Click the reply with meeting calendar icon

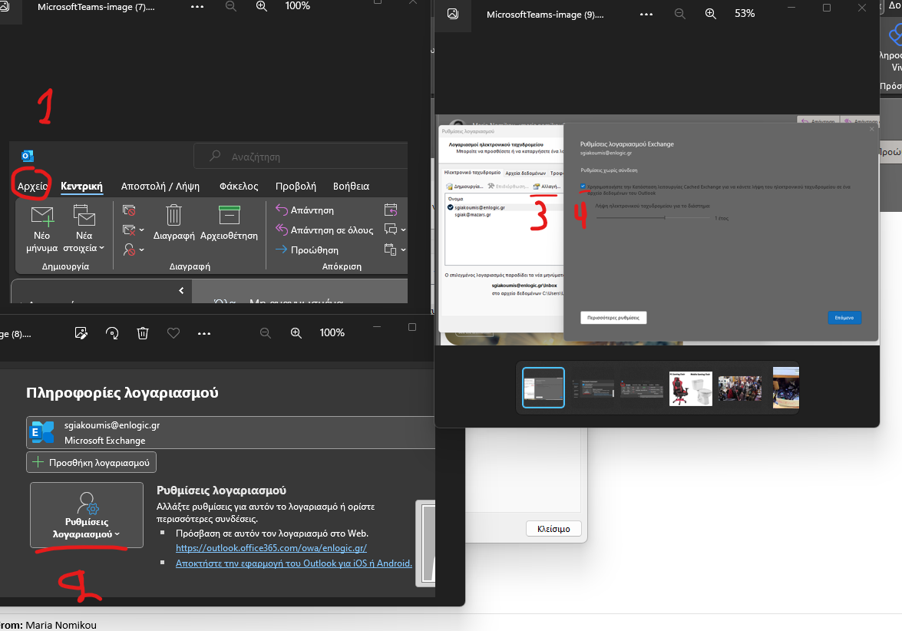pos(391,210)
